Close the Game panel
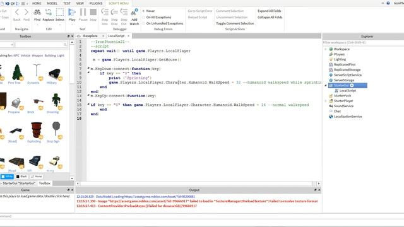 pos(72,190)
